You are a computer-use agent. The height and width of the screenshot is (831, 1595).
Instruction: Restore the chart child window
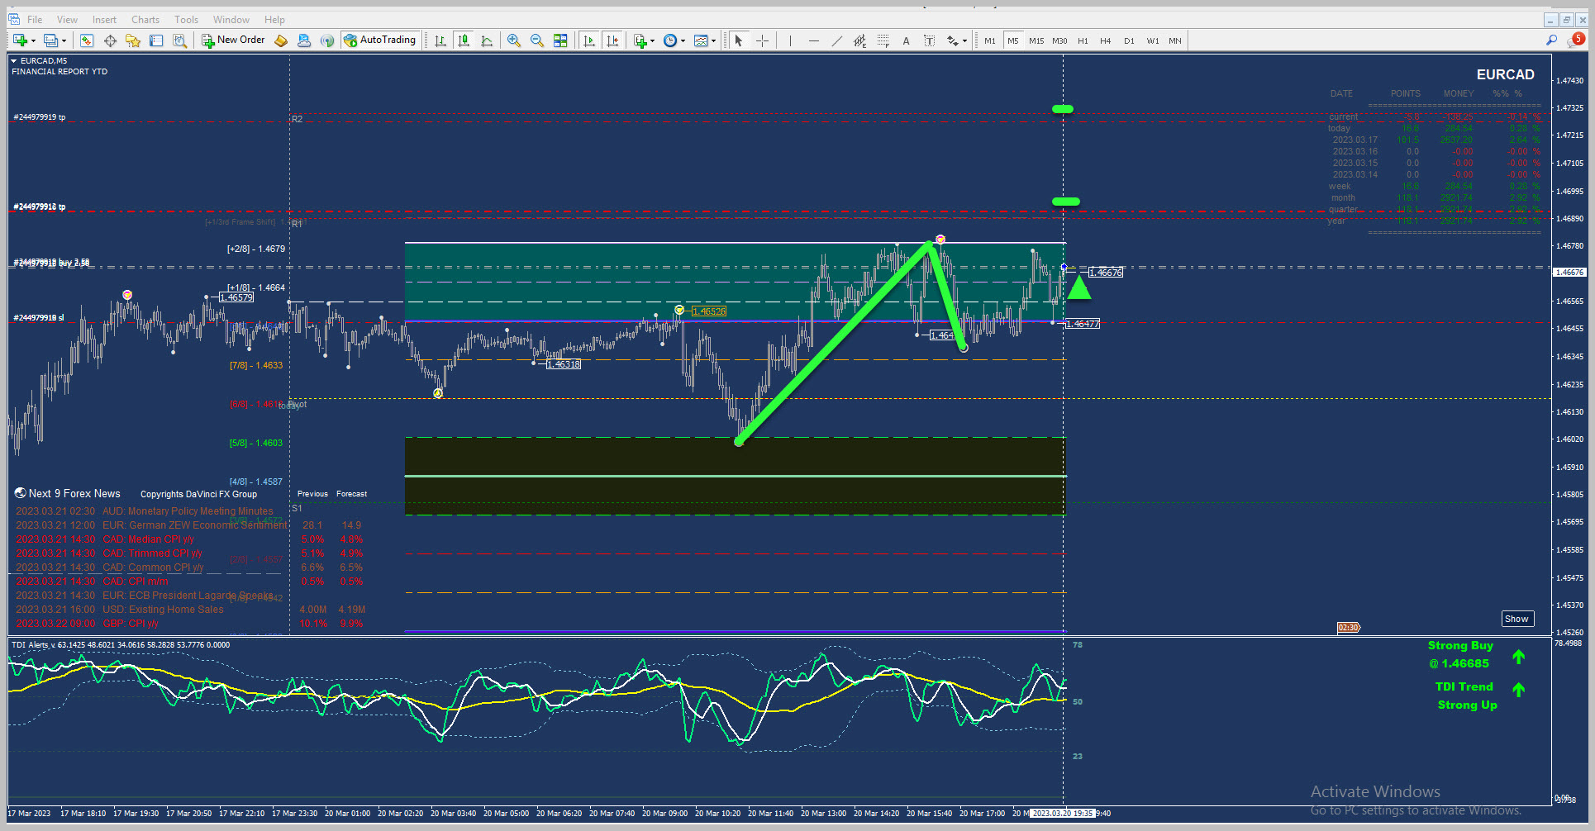point(1566,20)
